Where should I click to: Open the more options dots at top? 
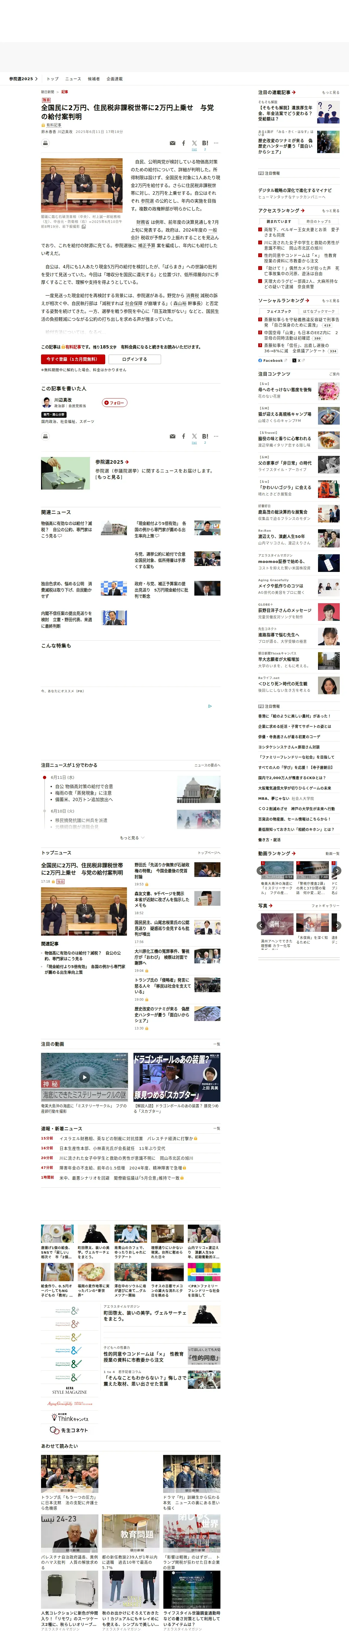pyautogui.click(x=216, y=143)
